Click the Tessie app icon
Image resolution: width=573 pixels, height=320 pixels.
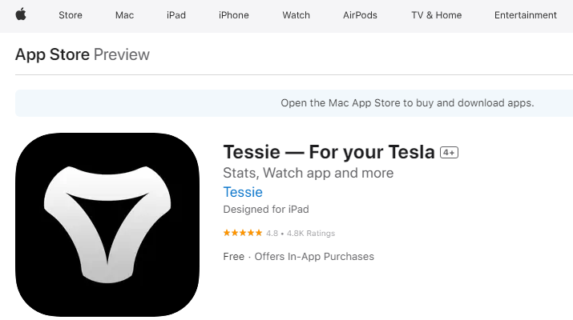(x=107, y=225)
